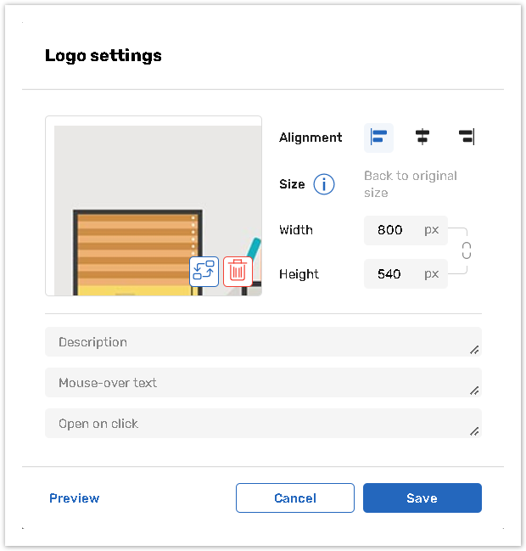Open the Preview link
The image size is (526, 551).
pos(75,498)
